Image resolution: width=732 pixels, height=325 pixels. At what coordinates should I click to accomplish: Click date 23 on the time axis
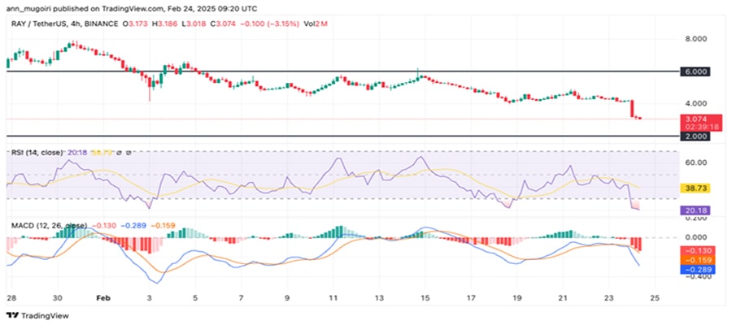point(608,298)
